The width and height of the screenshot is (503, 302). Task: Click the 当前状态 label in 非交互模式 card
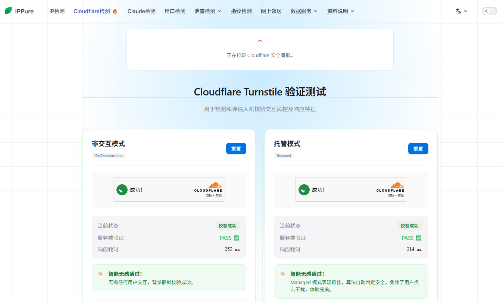(x=108, y=226)
